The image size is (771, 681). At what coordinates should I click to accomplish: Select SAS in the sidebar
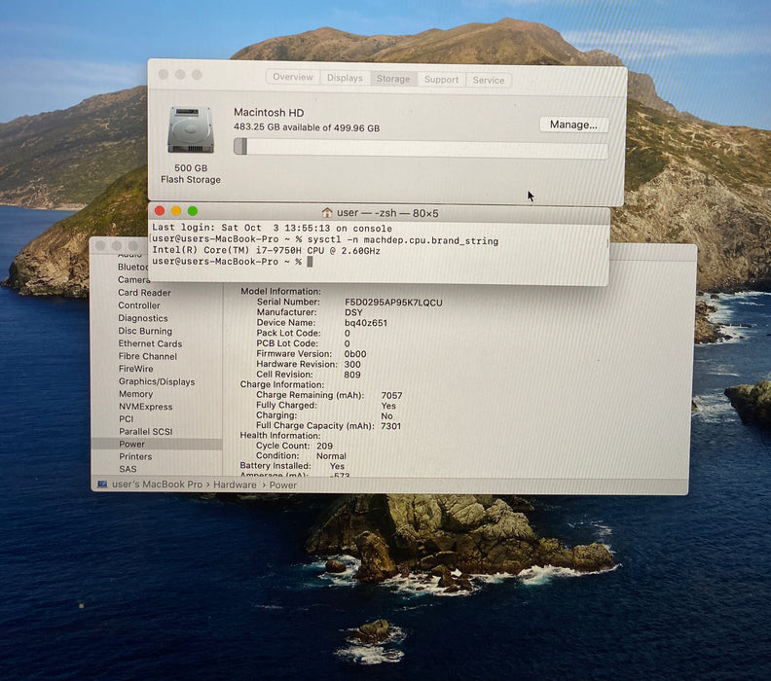(128, 469)
